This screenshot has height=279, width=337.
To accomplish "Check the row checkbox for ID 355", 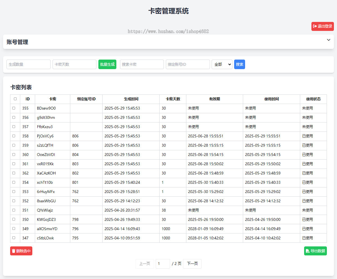I will pos(14,108).
